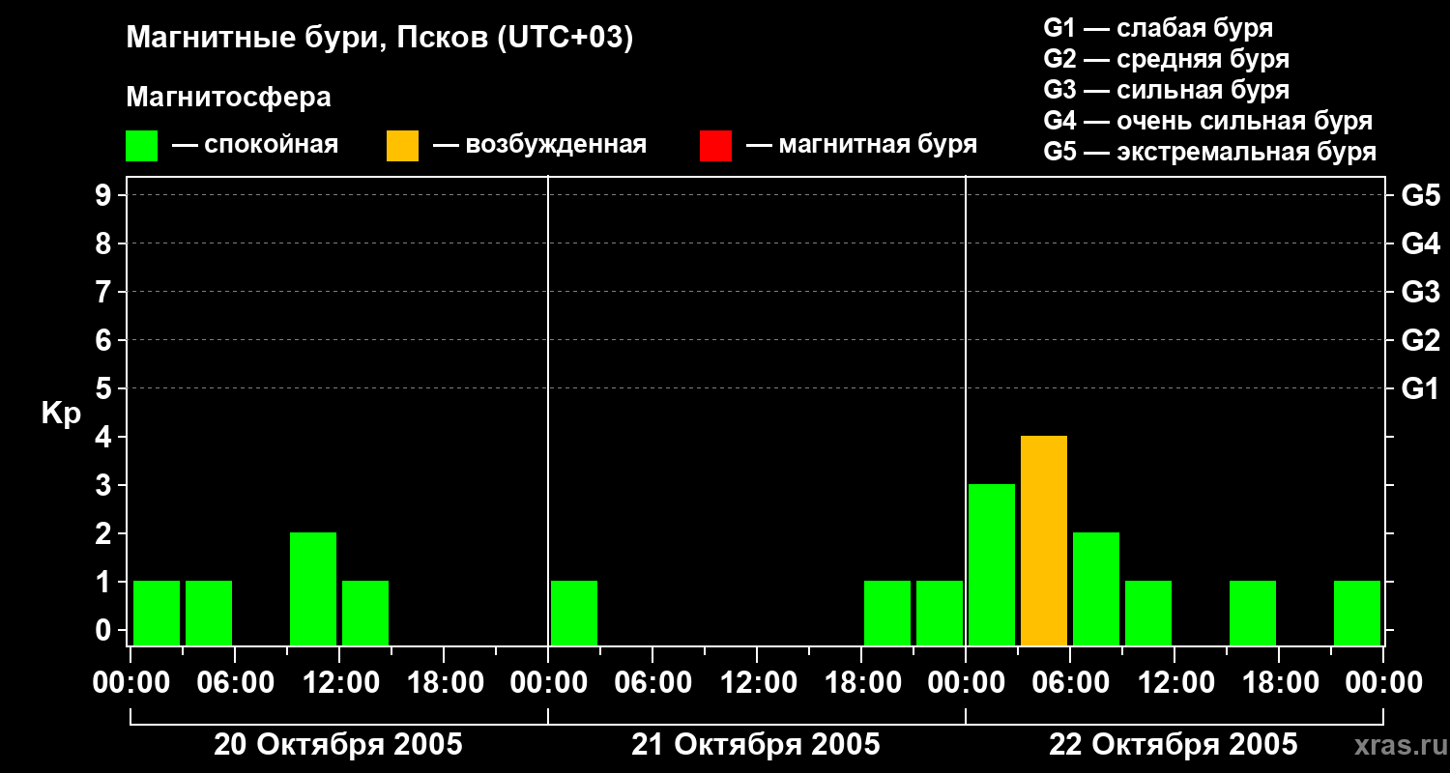The height and width of the screenshot is (773, 1450).
Task: Click the right-axis label 'G4'
Action: (x=1420, y=243)
